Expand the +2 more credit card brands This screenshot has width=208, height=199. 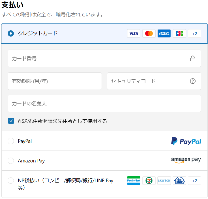tap(194, 33)
